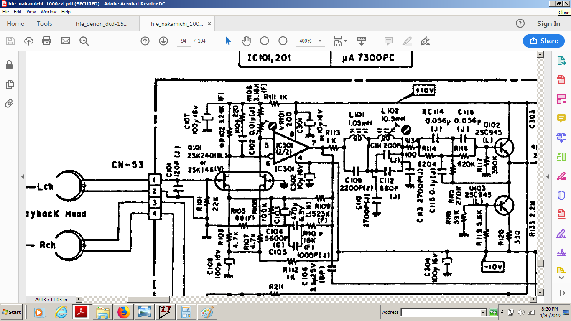The image size is (571, 321).
Task: Zoom in with the plus button
Action: [x=283, y=41]
